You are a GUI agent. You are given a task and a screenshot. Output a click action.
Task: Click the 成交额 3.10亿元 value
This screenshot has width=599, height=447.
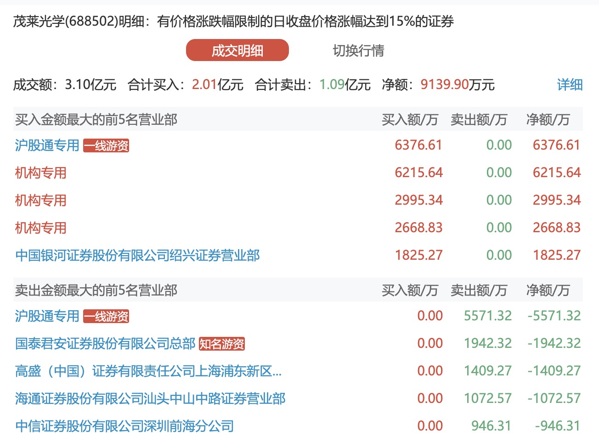(90, 85)
